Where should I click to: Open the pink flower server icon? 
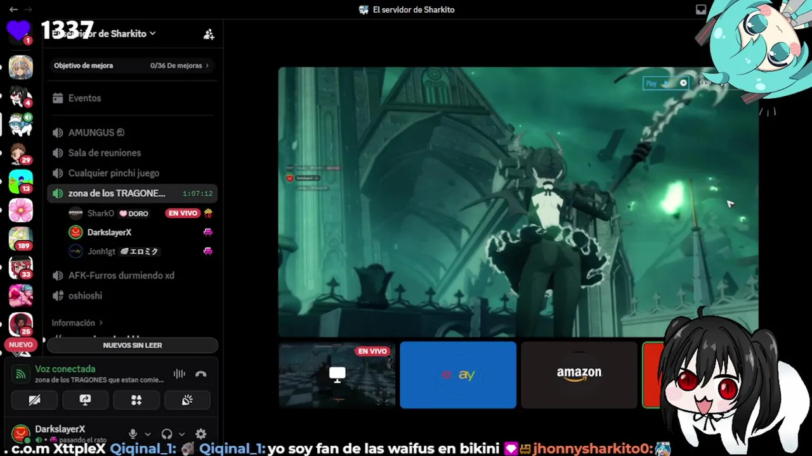pos(20,210)
